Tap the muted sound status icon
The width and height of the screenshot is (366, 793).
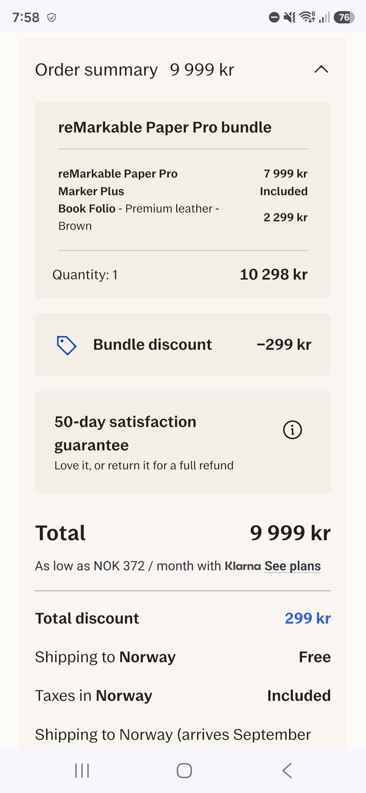(x=290, y=17)
